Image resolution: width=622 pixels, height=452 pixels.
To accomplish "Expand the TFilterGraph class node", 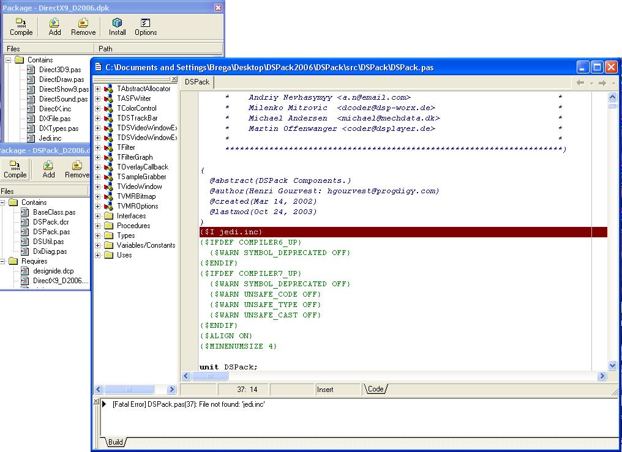I will [97, 157].
